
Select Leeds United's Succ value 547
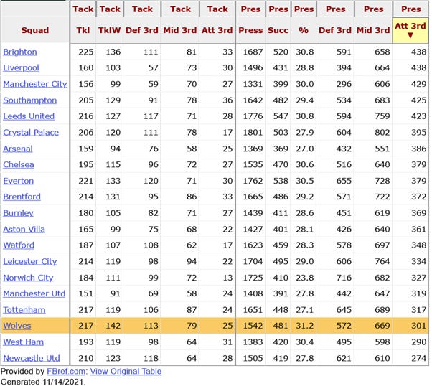[x=281, y=116]
